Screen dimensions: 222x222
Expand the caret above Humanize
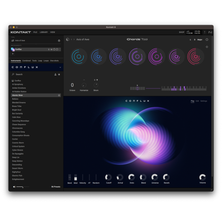[84, 80]
